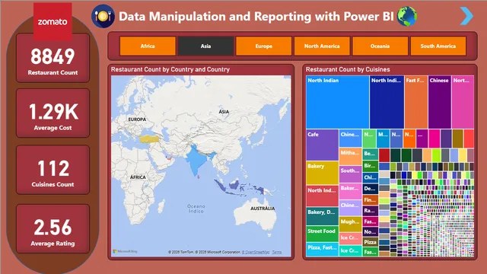Click the EUROPA map label

pyautogui.click(x=137, y=119)
